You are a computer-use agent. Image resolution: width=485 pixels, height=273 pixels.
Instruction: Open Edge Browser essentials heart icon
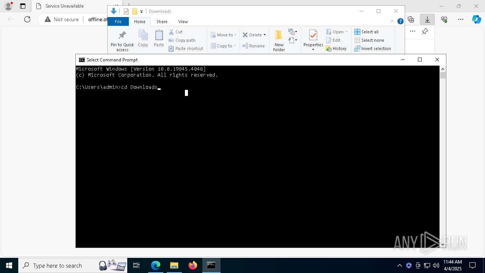(444, 19)
